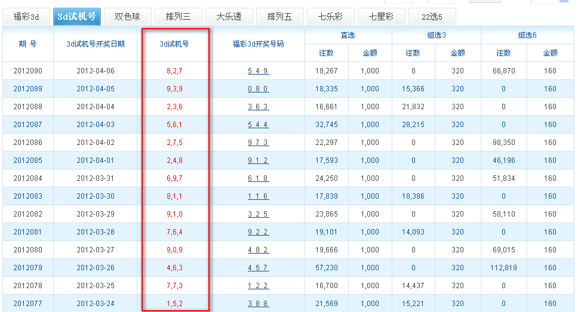The width and height of the screenshot is (581, 312).
Task: Click test number 7,7,3
Action: coord(174,286)
